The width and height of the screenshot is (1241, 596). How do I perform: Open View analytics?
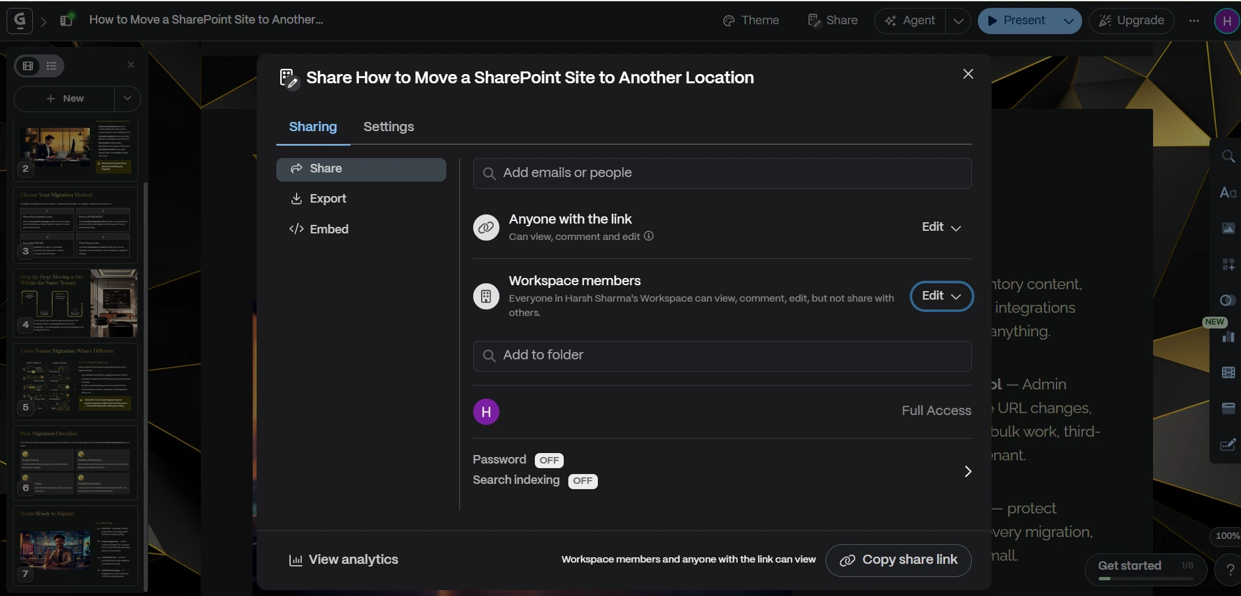[x=344, y=560]
